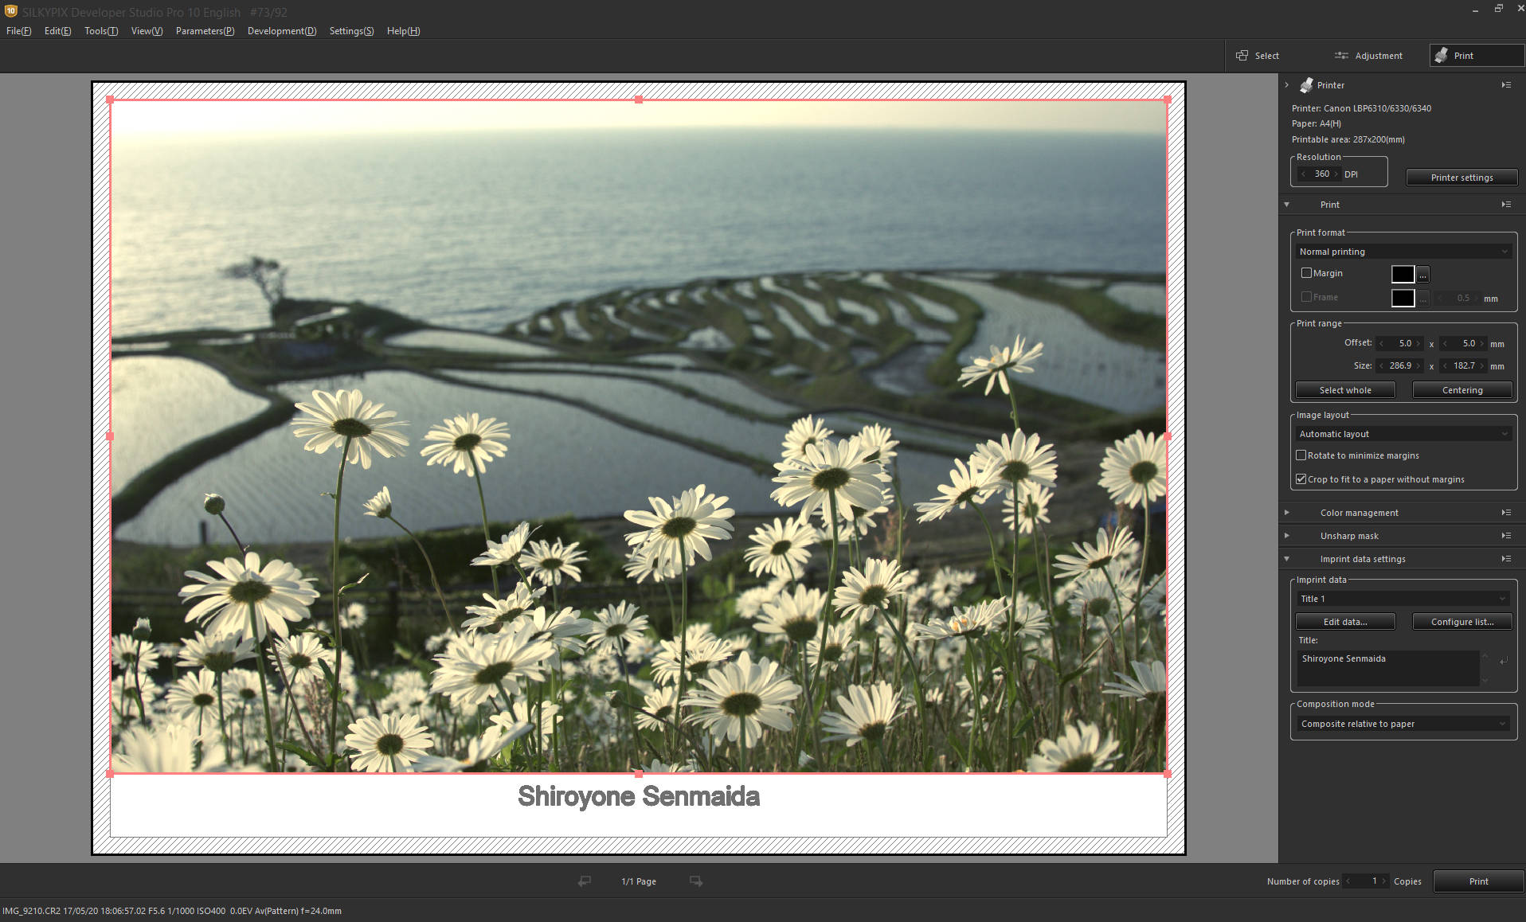The height and width of the screenshot is (922, 1526).
Task: Click the Margin color swatch
Action: pos(1403,275)
